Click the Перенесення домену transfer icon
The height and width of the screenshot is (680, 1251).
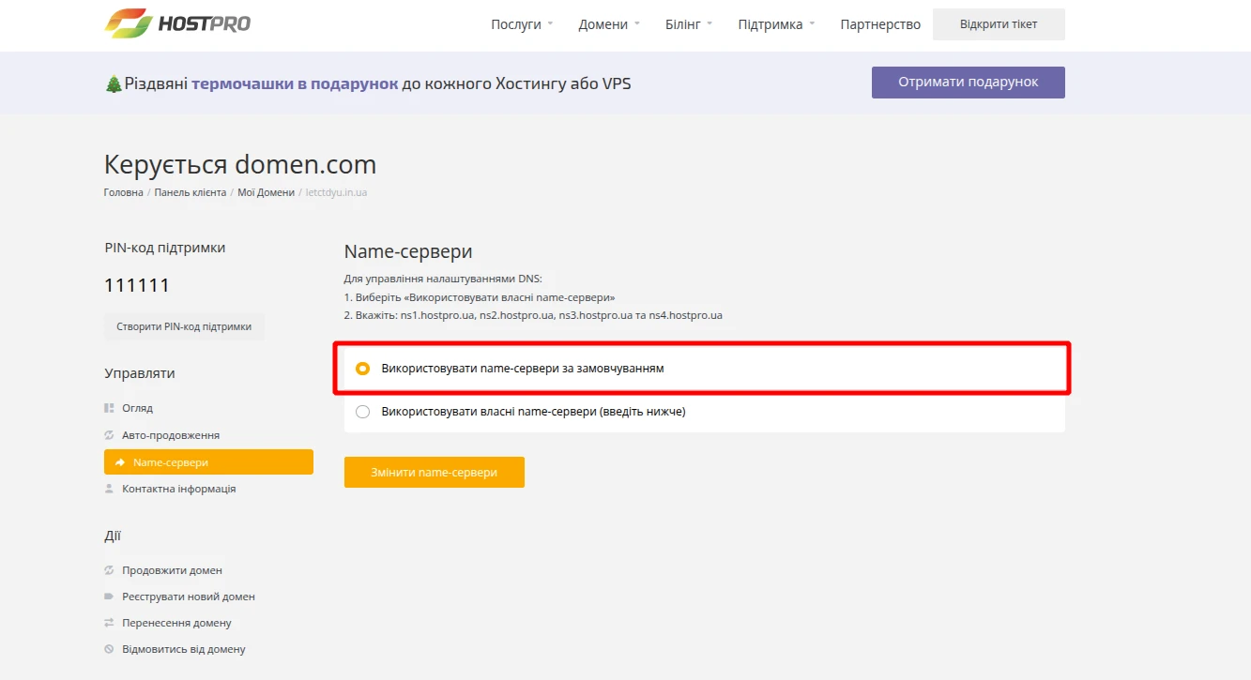coord(110,622)
